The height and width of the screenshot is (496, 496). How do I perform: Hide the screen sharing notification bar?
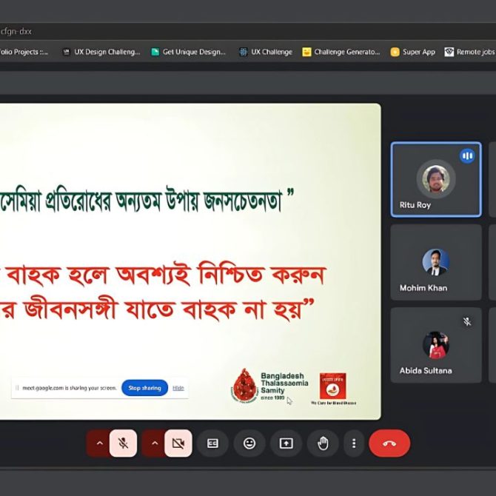pos(178,388)
